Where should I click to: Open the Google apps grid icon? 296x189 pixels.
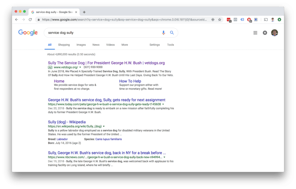pyautogui.click(x=255, y=33)
